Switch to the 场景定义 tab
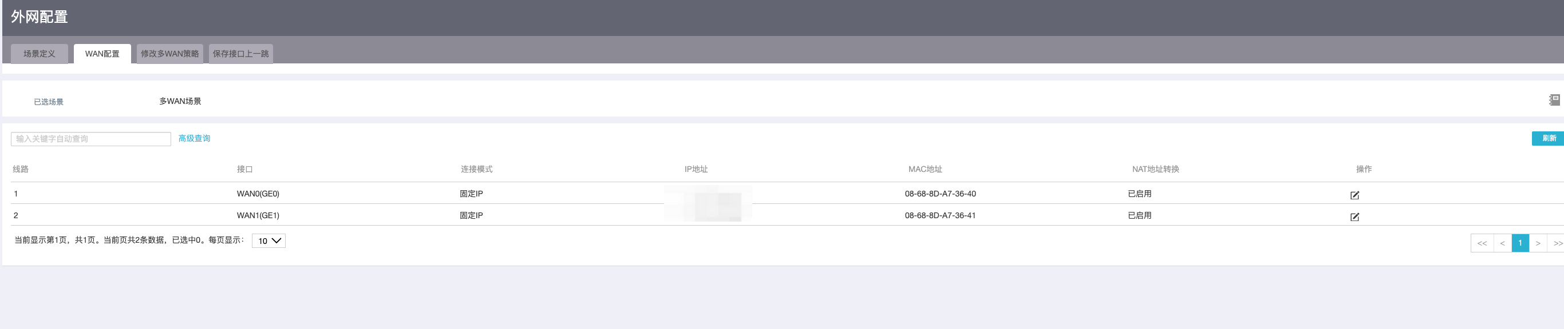 40,54
